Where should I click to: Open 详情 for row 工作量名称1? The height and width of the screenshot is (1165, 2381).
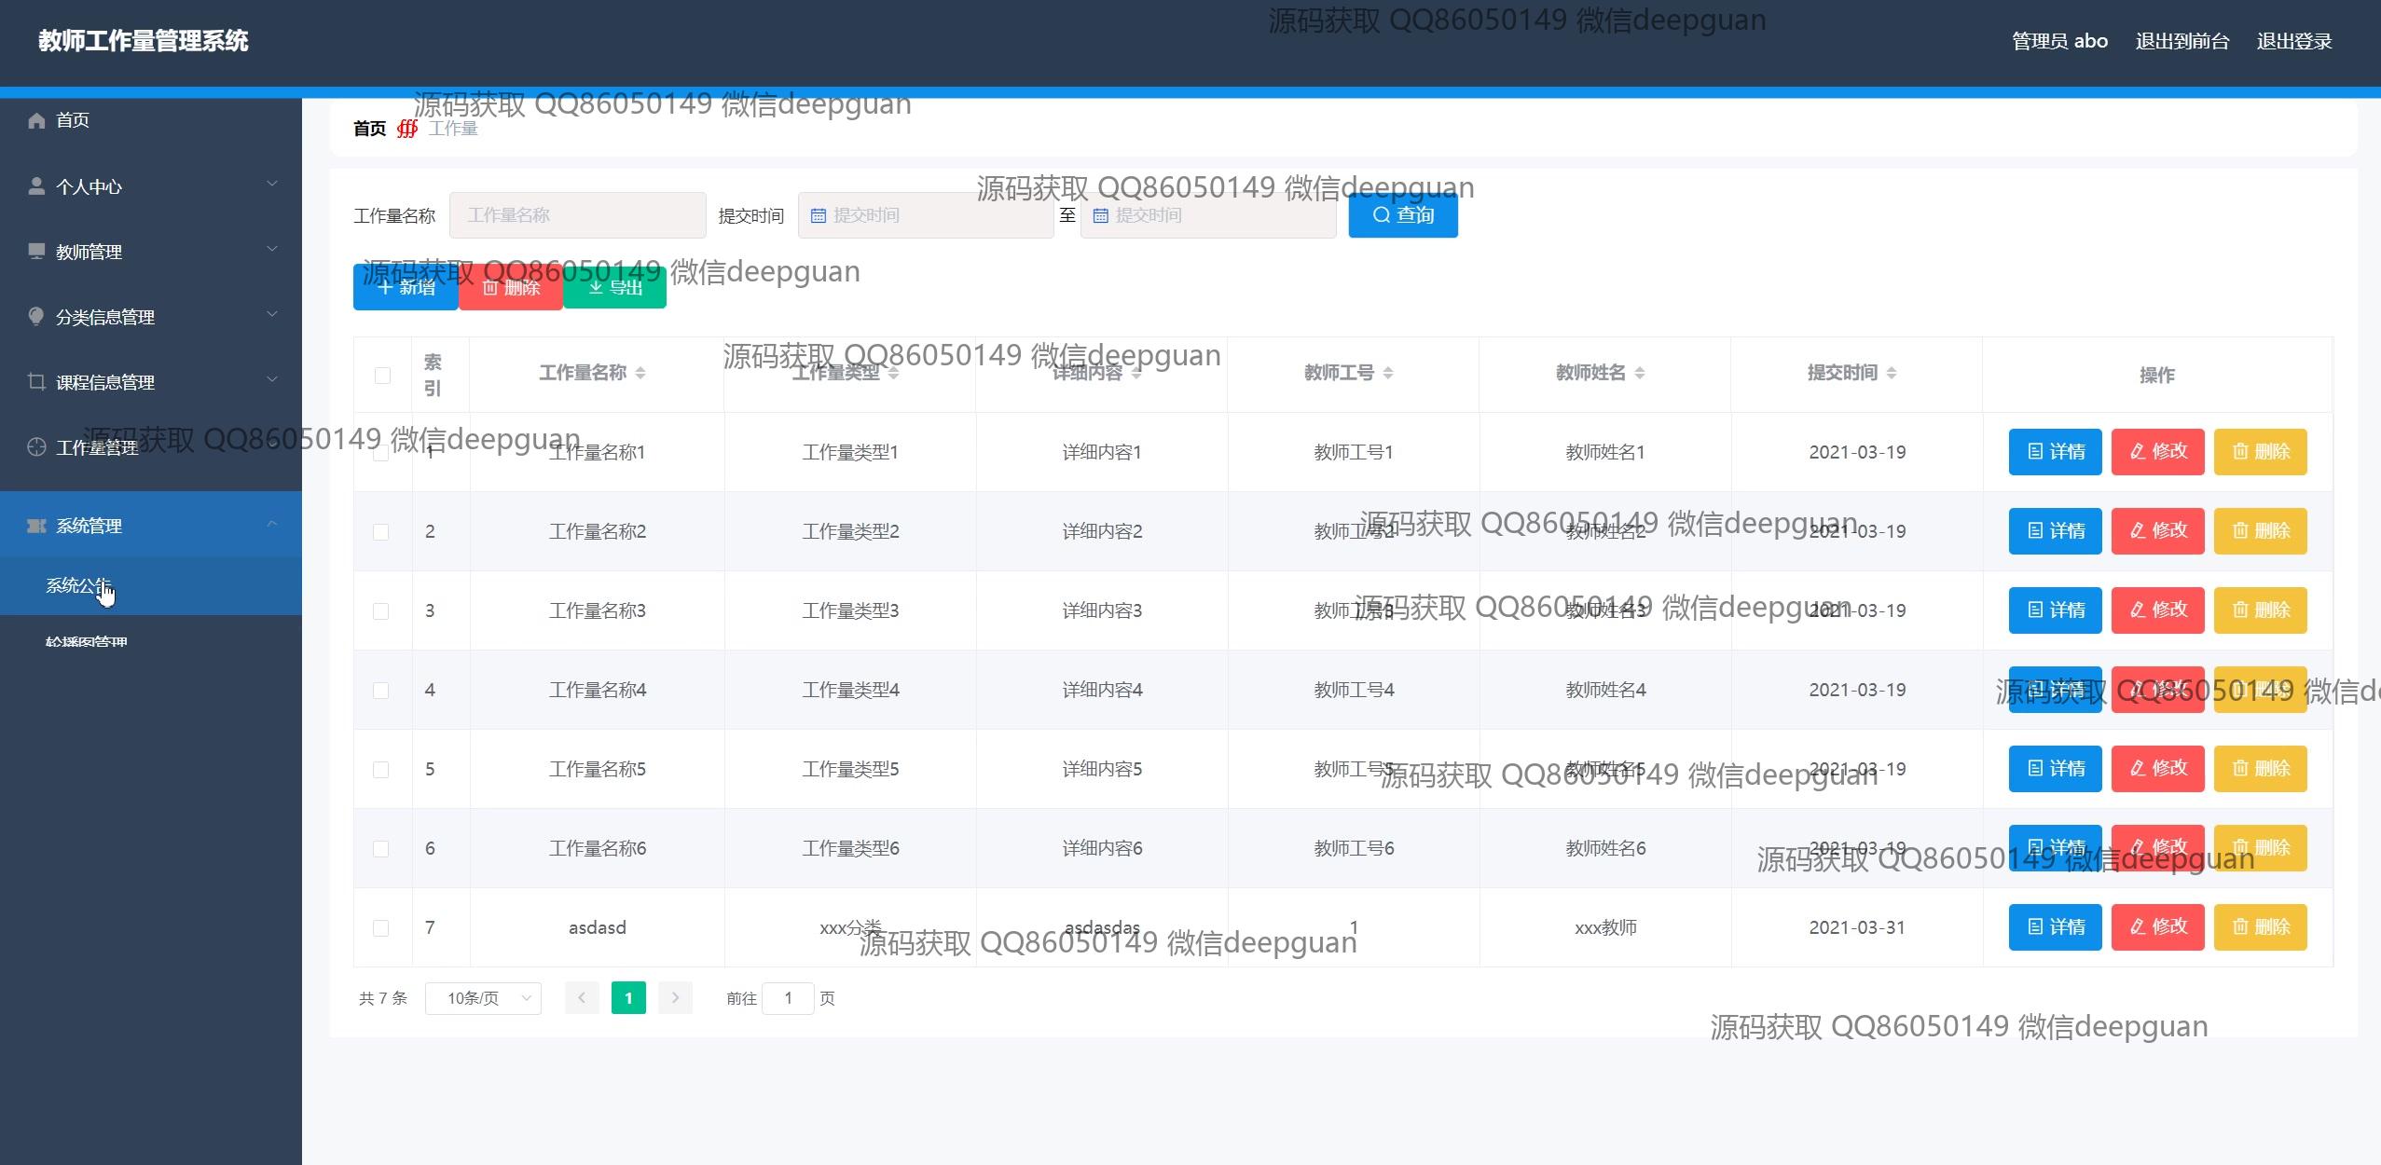2055,452
